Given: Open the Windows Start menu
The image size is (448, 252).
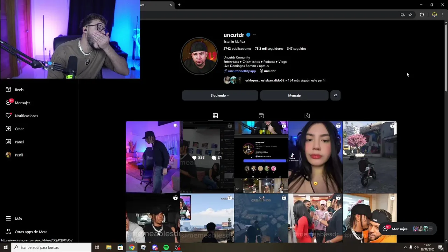Looking at the screenshot, I should (x=6, y=247).
